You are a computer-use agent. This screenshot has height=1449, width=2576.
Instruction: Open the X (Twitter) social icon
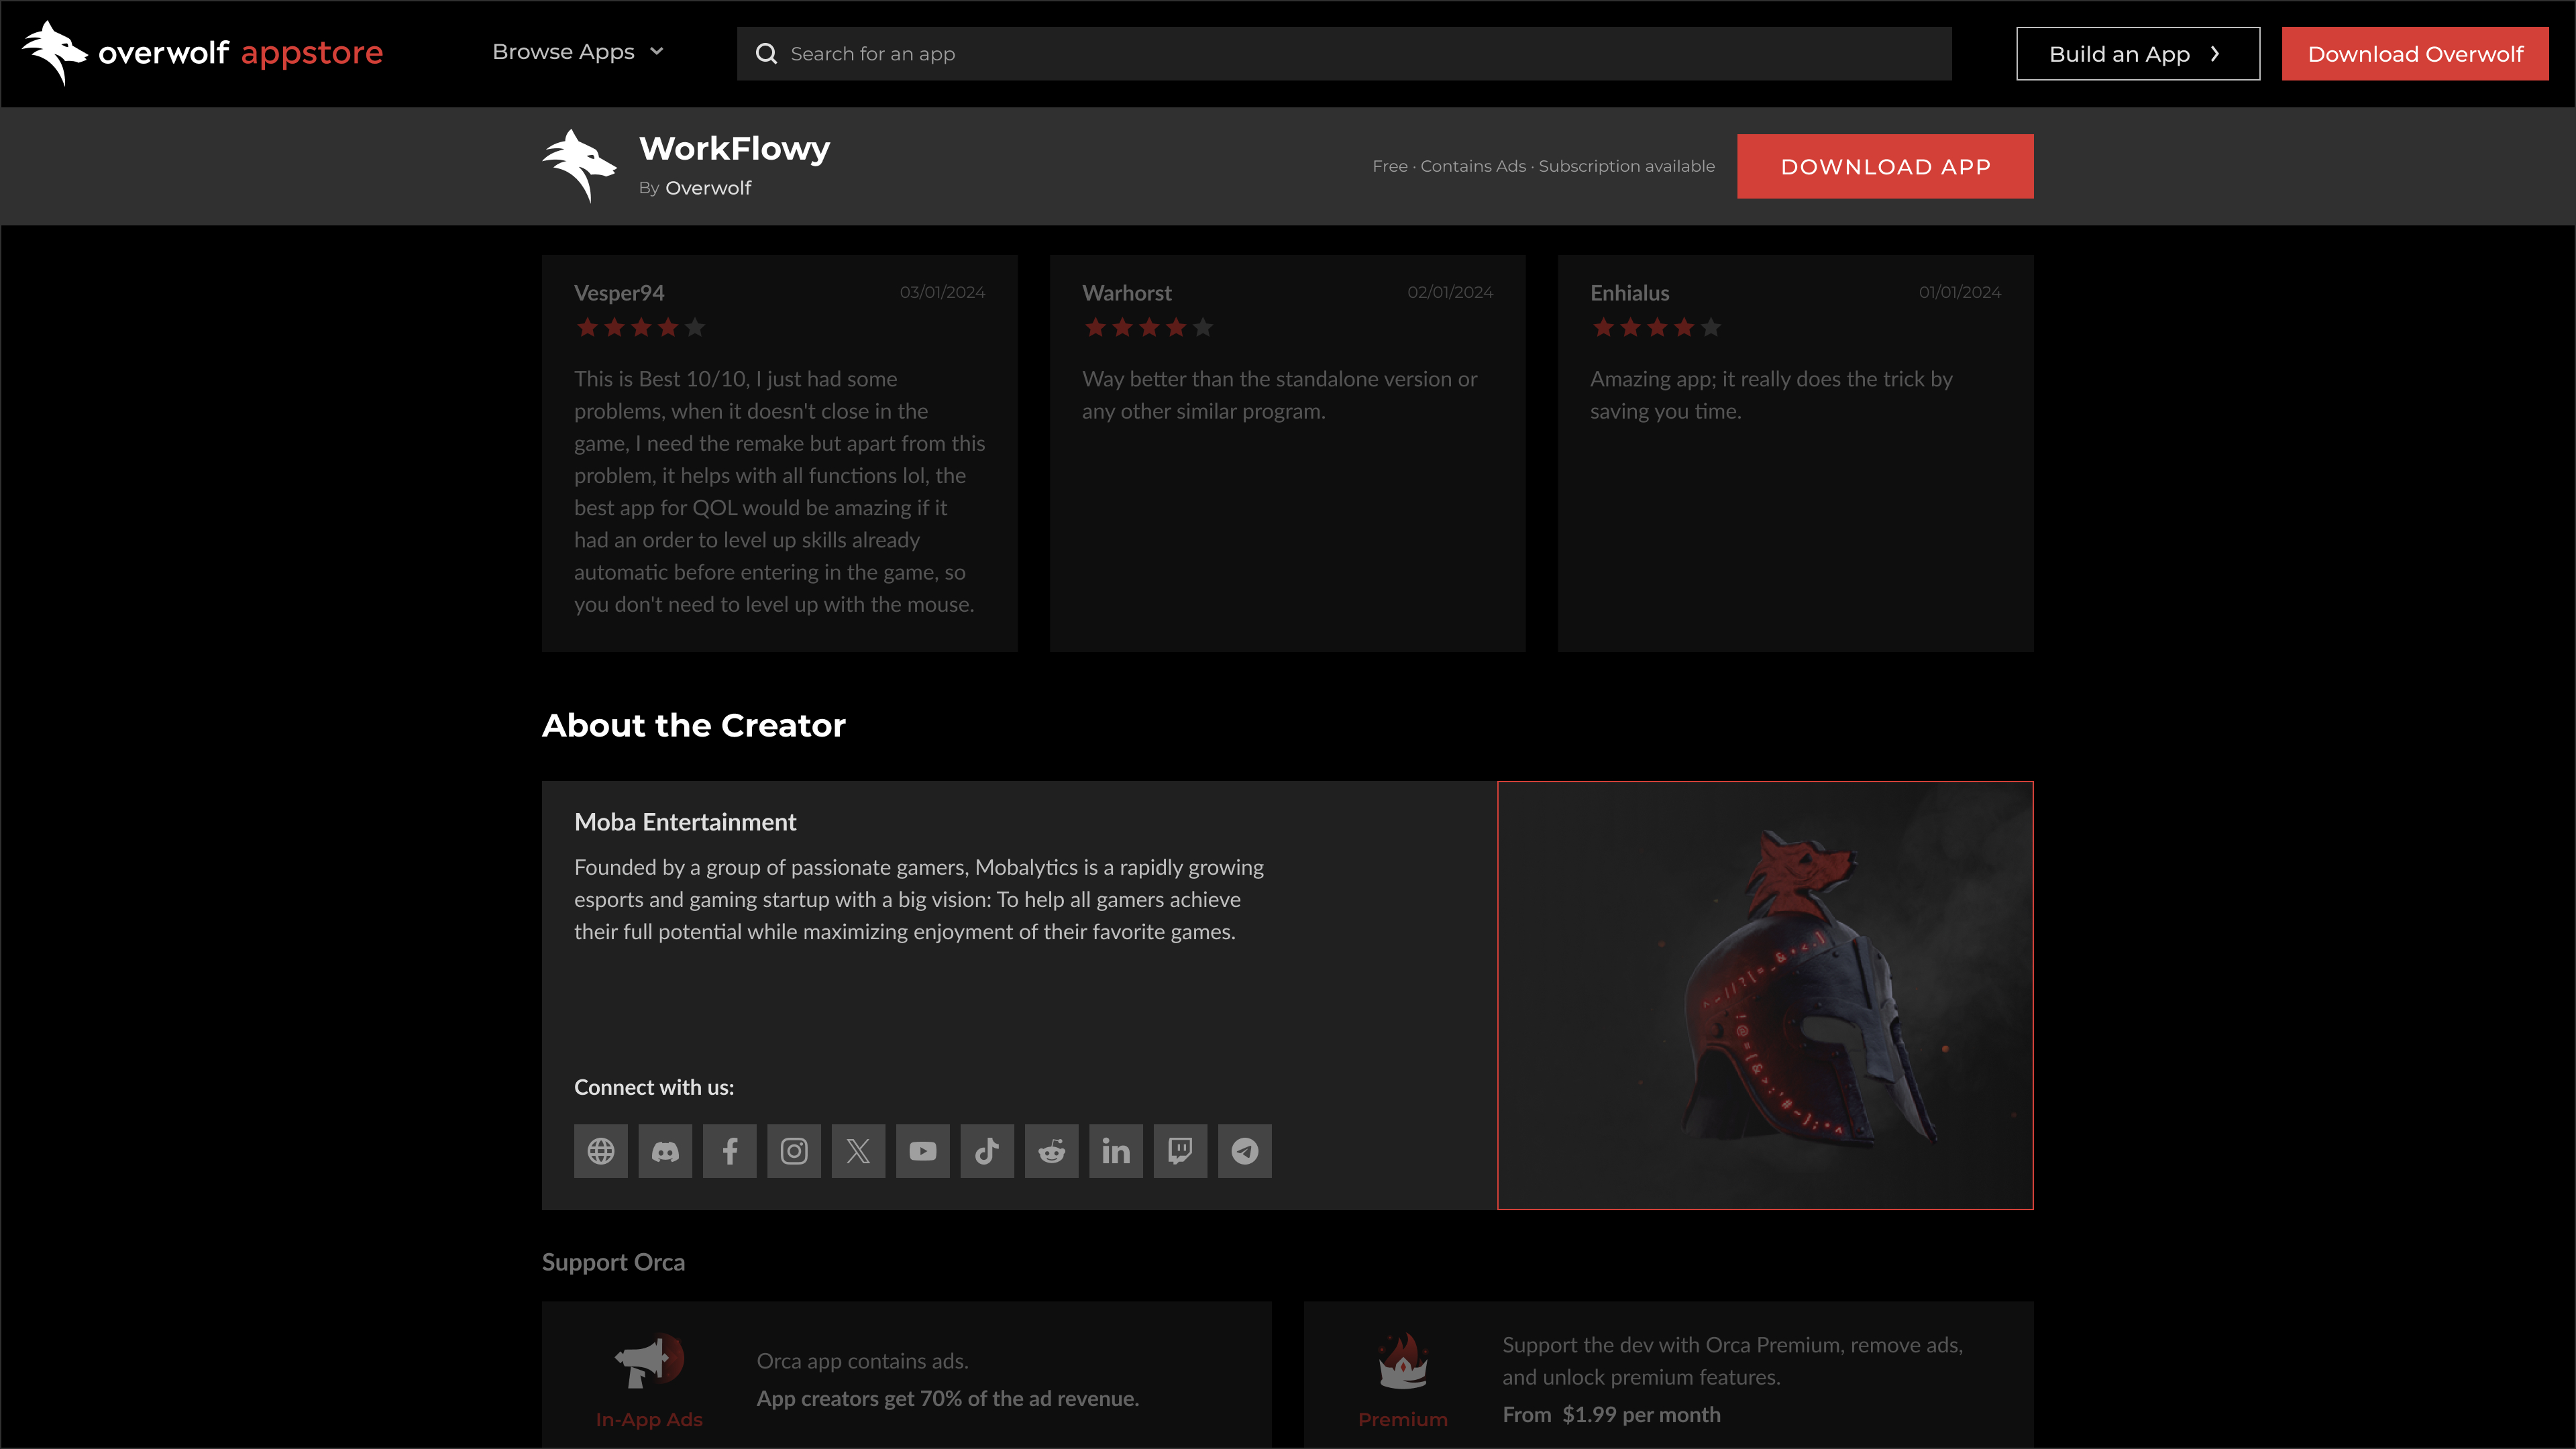coord(858,1151)
